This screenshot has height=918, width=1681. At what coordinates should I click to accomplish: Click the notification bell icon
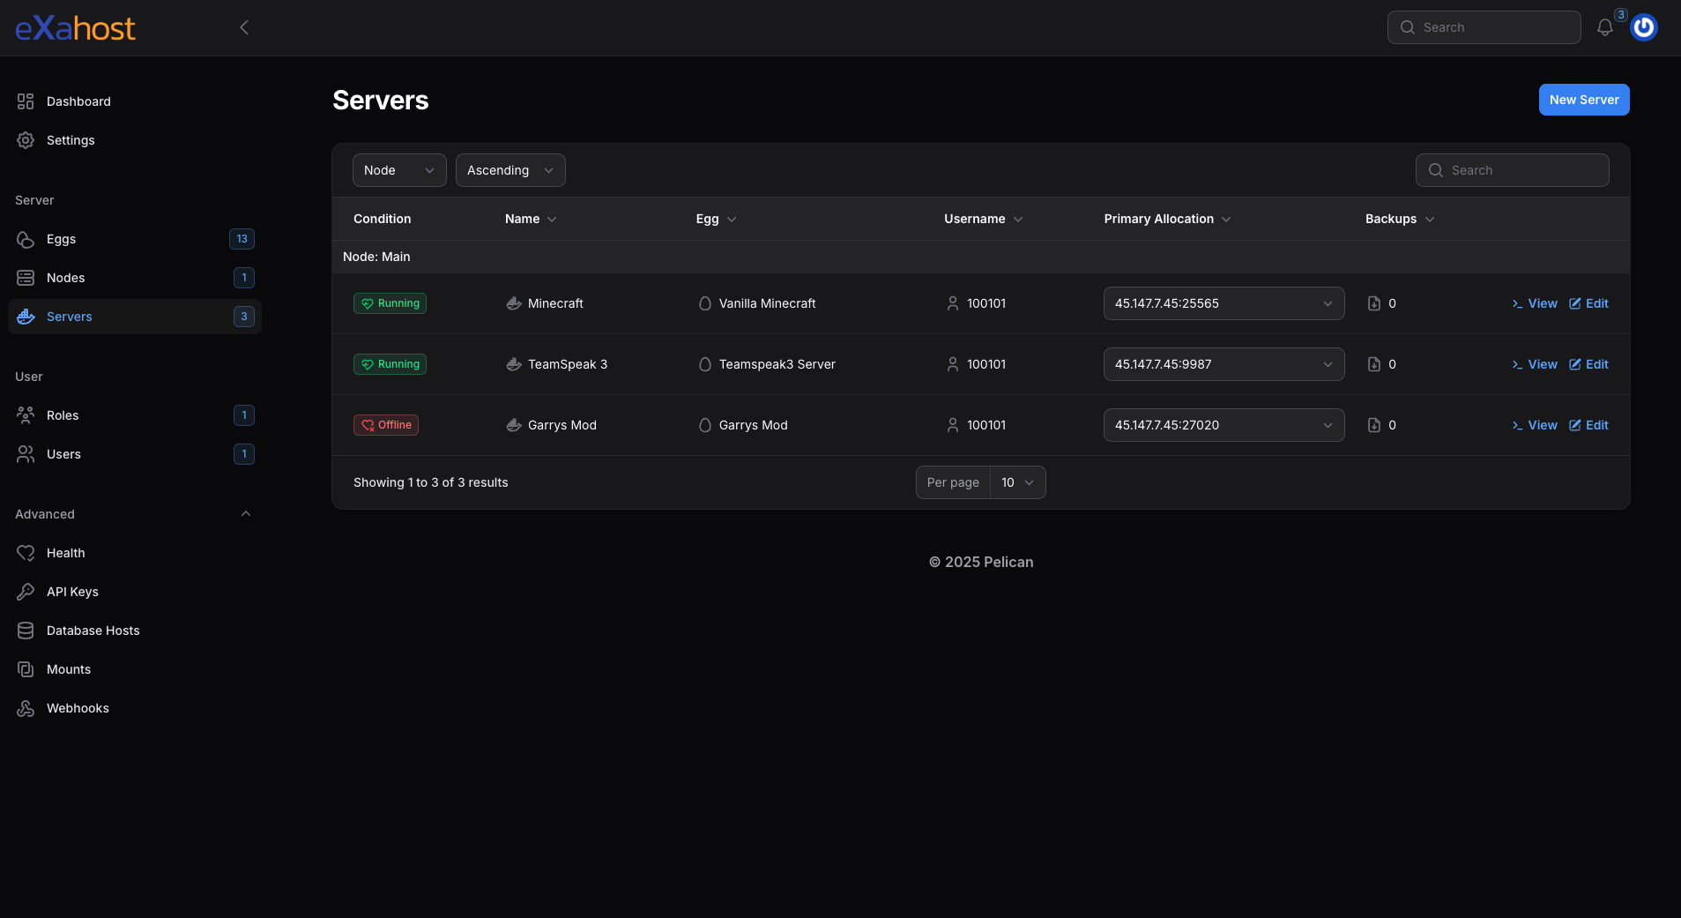pyautogui.click(x=1604, y=27)
